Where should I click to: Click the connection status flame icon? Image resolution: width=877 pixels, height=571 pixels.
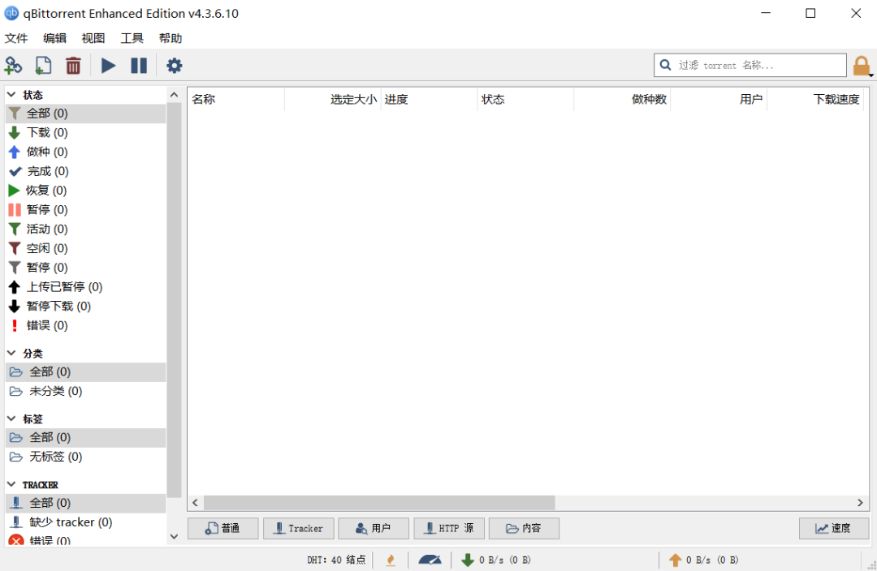(391, 560)
